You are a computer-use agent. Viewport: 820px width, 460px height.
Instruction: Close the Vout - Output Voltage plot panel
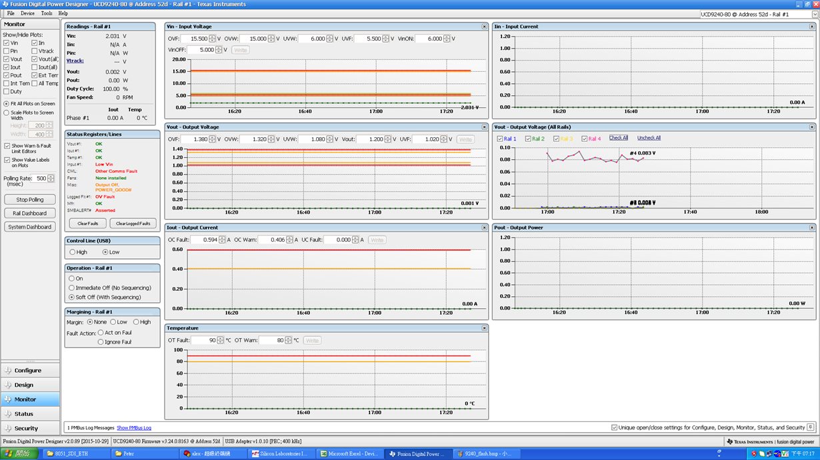click(485, 127)
